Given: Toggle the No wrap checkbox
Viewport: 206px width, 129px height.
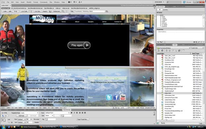Looking at the screenshot, I should pos(40,119).
